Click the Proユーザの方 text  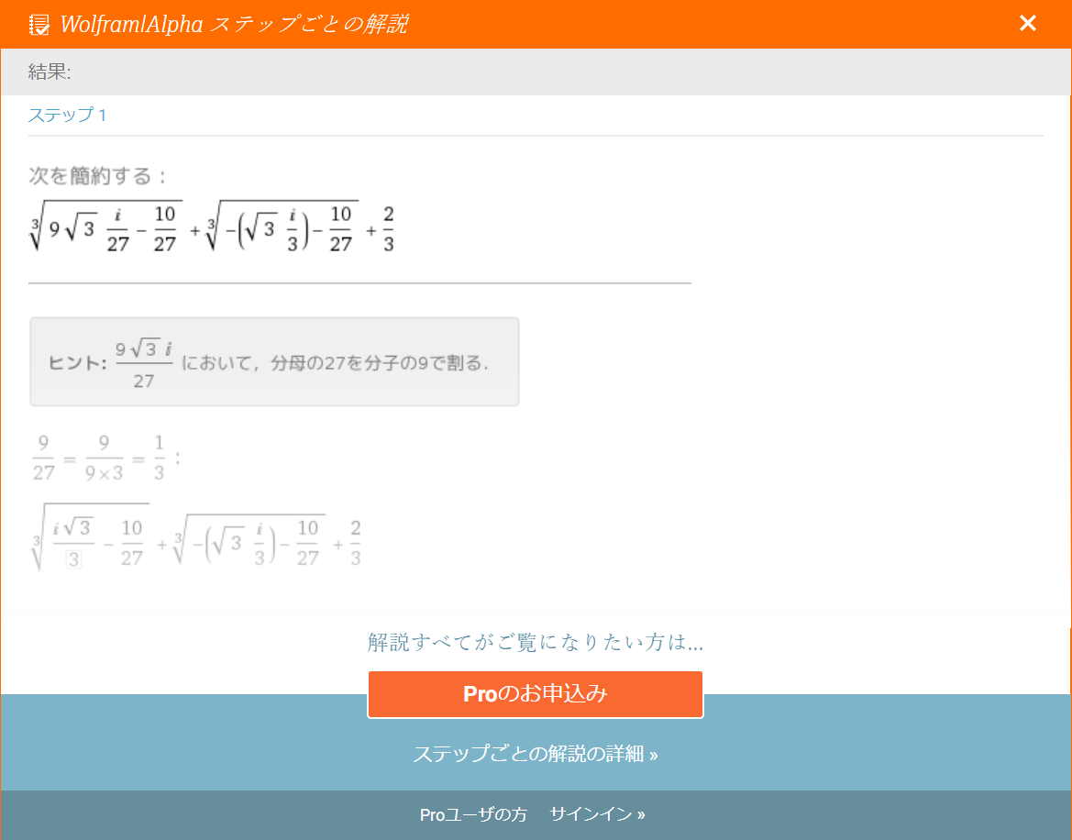(473, 814)
